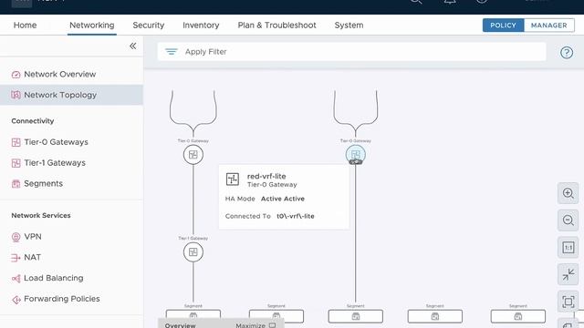Click the Load Balancing sidebar icon

tap(16, 279)
